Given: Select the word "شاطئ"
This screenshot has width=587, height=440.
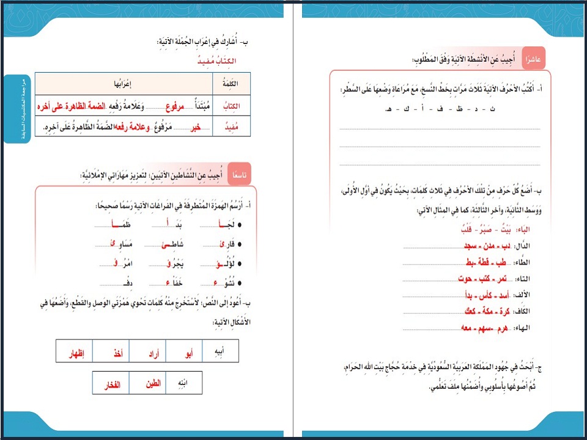Looking at the screenshot, I should (172, 244).
